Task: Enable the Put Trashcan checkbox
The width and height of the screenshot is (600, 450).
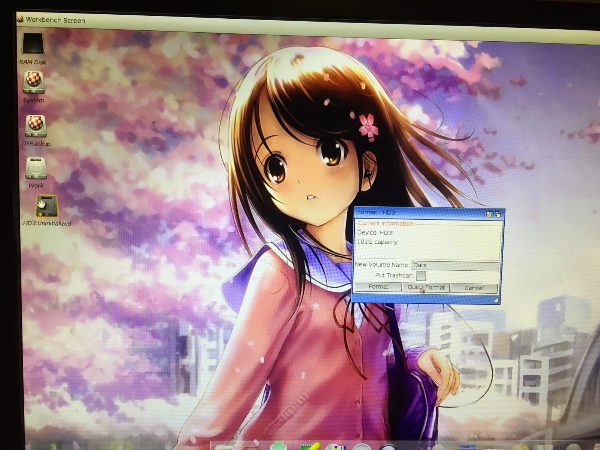Action: point(421,276)
